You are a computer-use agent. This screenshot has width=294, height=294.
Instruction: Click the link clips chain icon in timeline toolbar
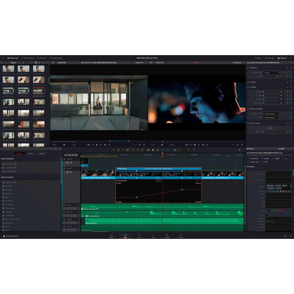point(153,150)
